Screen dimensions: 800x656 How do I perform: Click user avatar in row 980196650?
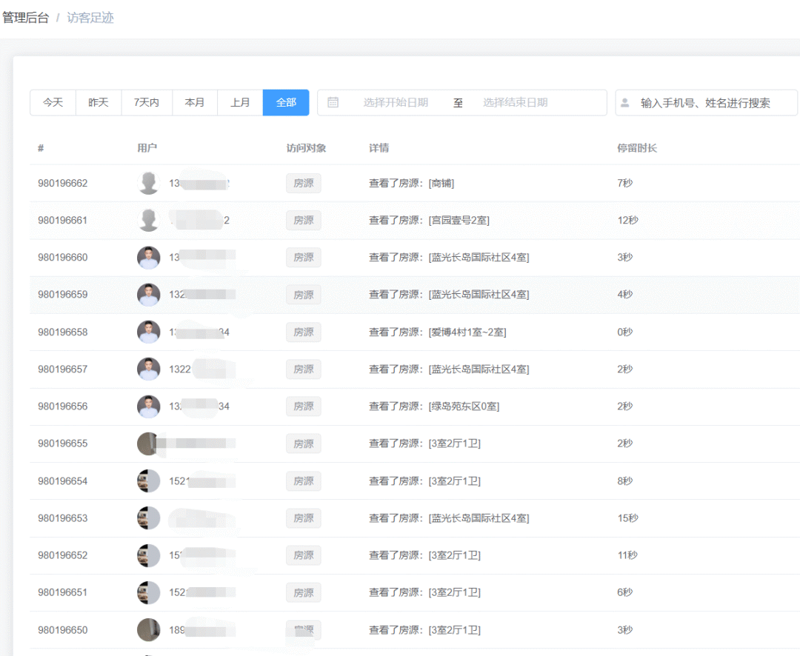coord(149,630)
